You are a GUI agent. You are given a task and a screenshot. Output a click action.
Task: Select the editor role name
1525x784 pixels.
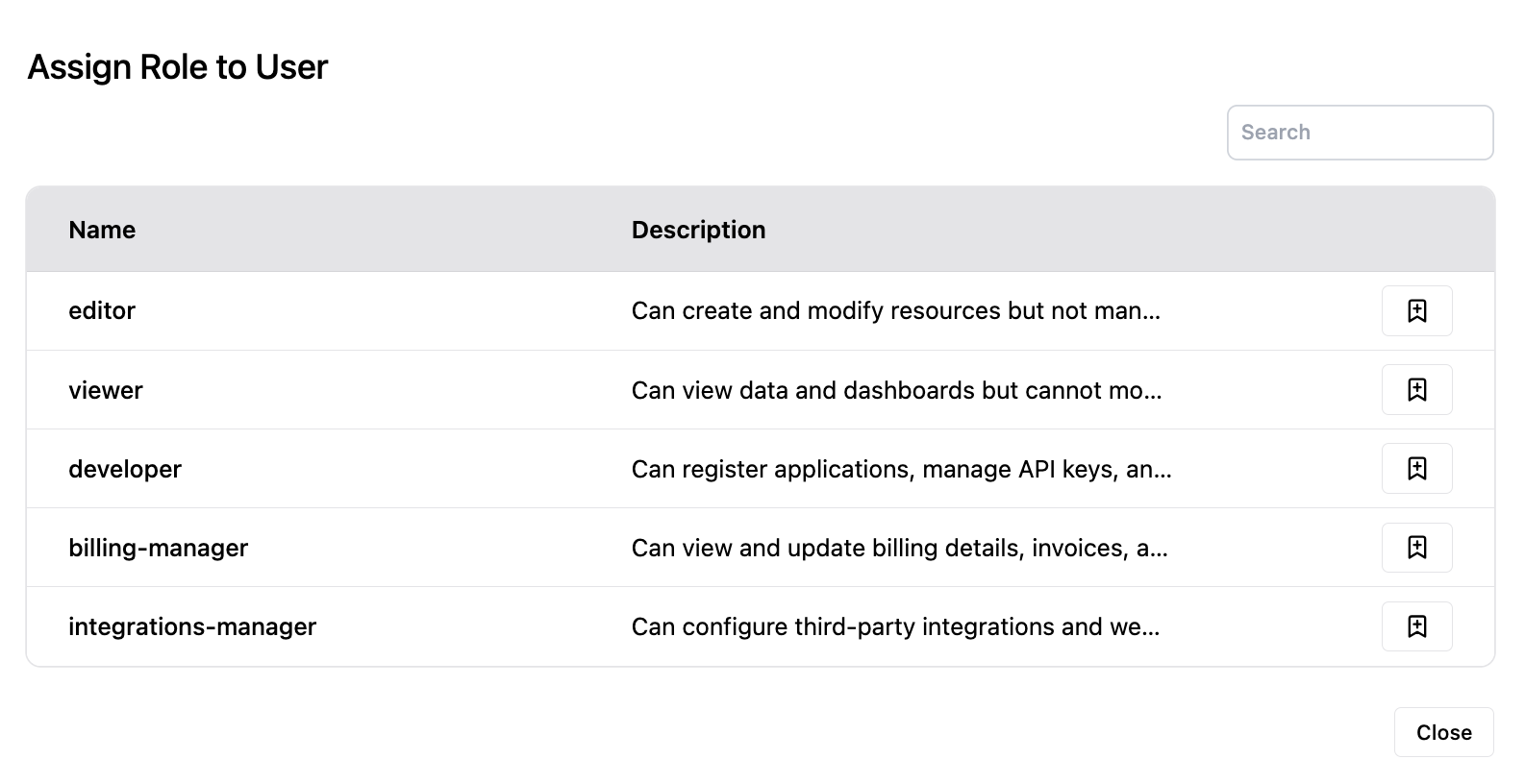point(101,310)
